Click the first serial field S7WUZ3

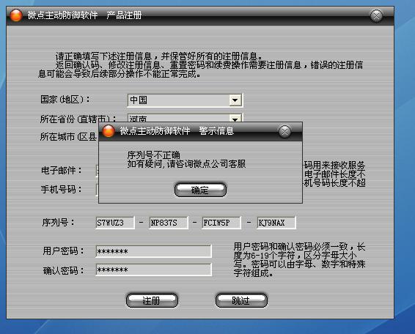tap(115, 223)
